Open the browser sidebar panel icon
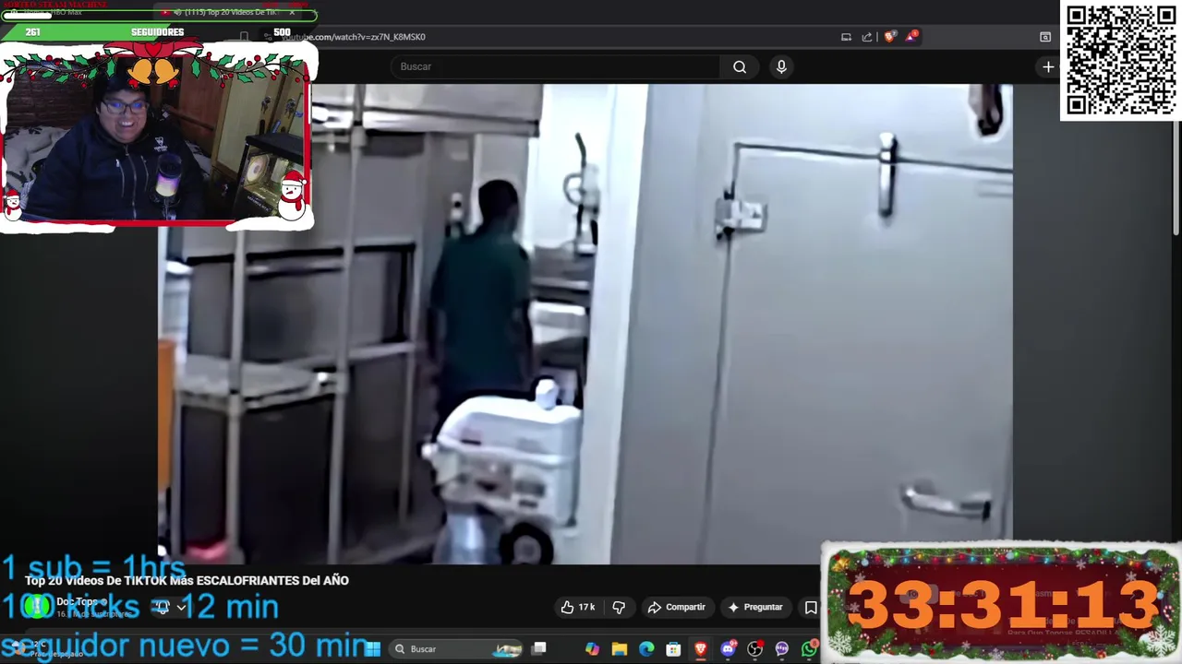1182x664 pixels. [x=1045, y=37]
